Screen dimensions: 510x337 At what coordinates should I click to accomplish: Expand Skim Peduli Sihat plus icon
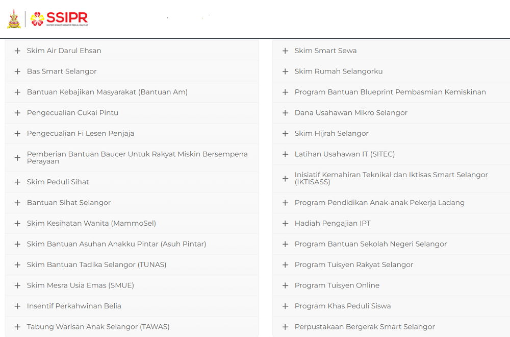pos(17,182)
